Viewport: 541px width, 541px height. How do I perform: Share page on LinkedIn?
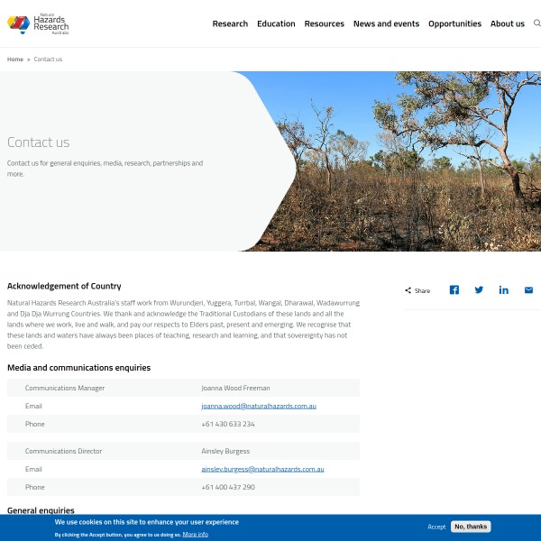[503, 290]
